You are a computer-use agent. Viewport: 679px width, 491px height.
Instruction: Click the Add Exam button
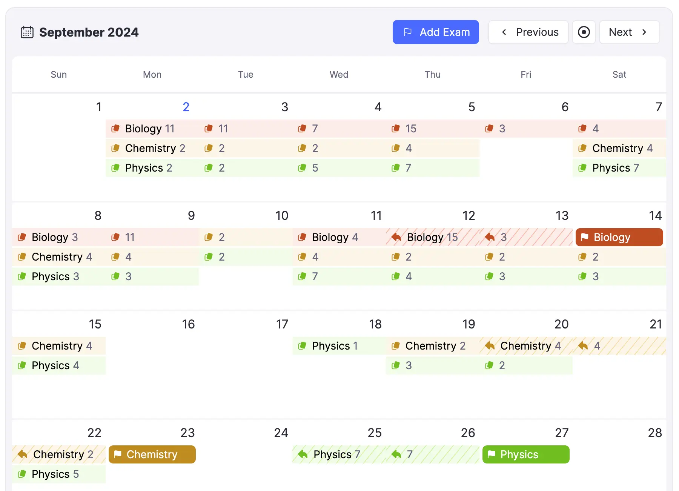coord(435,32)
